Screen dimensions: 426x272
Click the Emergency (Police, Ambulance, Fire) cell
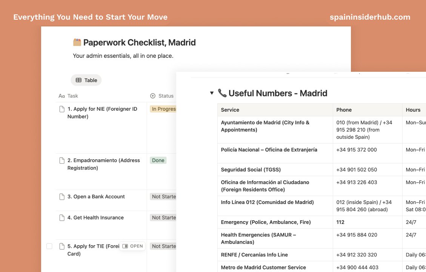click(275, 222)
